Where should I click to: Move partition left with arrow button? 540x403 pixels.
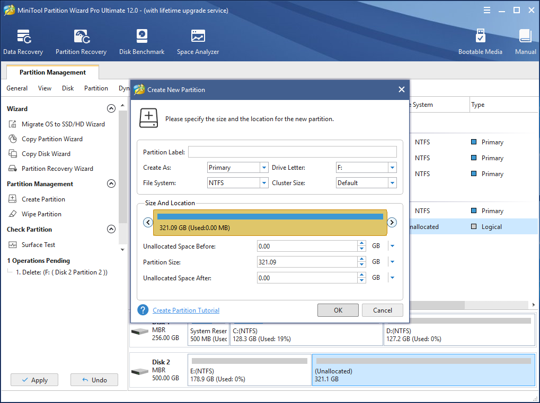148,222
